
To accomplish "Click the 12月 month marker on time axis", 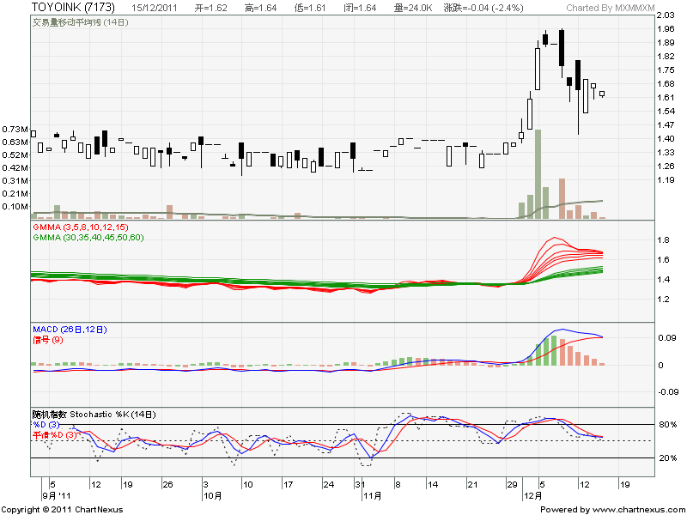I will pyautogui.click(x=533, y=495).
